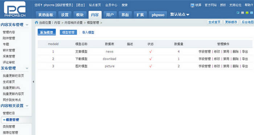Click the 搜索 link in header
Viewport: 254px width, 135px height.
click(x=124, y=5)
